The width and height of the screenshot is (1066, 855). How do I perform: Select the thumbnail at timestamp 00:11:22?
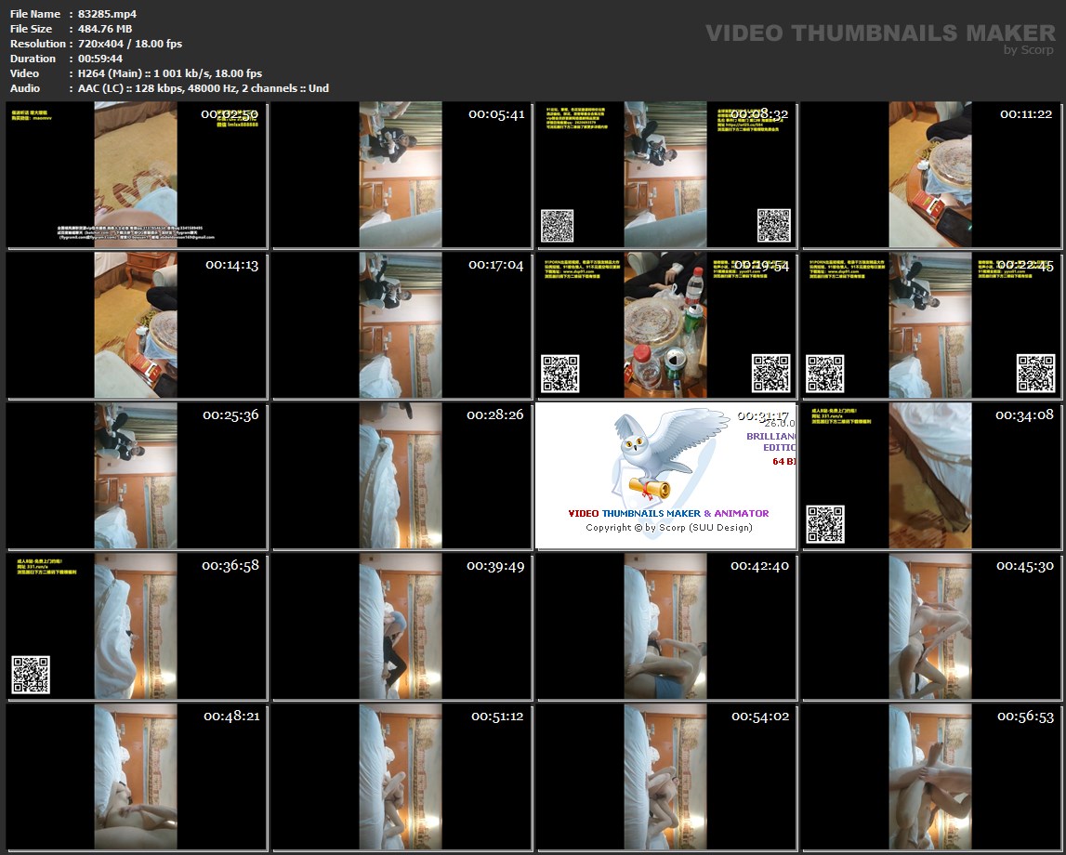click(x=930, y=175)
